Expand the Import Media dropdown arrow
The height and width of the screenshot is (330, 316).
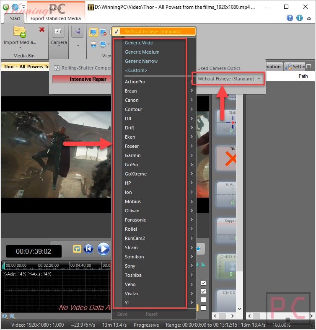point(20,48)
